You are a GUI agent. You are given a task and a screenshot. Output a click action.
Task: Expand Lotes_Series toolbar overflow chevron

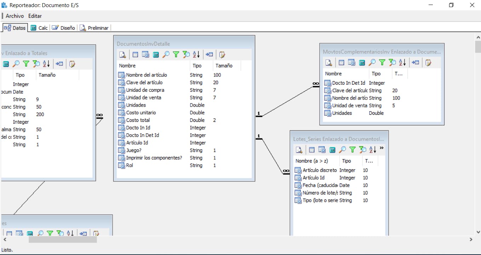[x=382, y=148]
